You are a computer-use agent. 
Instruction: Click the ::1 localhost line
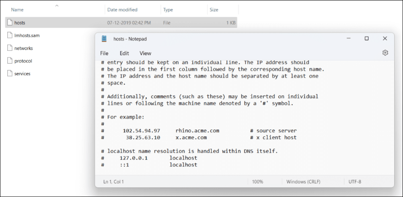click(149, 165)
